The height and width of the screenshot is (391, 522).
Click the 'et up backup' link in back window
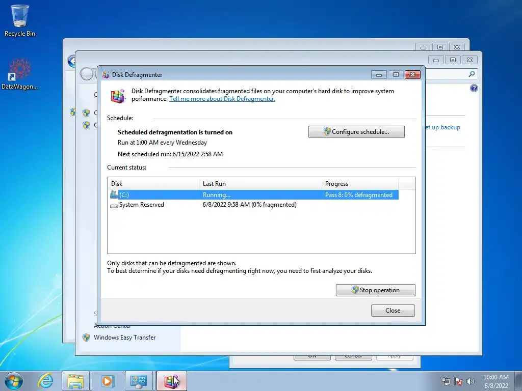click(x=443, y=127)
